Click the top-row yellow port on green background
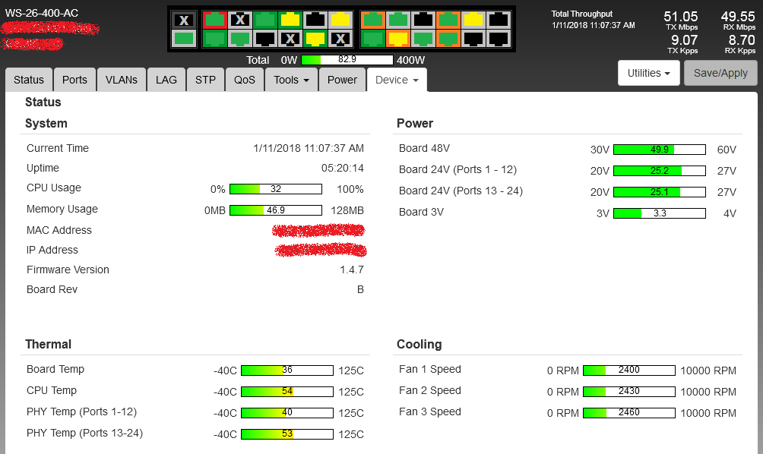The height and width of the screenshot is (454, 763). tap(290, 20)
